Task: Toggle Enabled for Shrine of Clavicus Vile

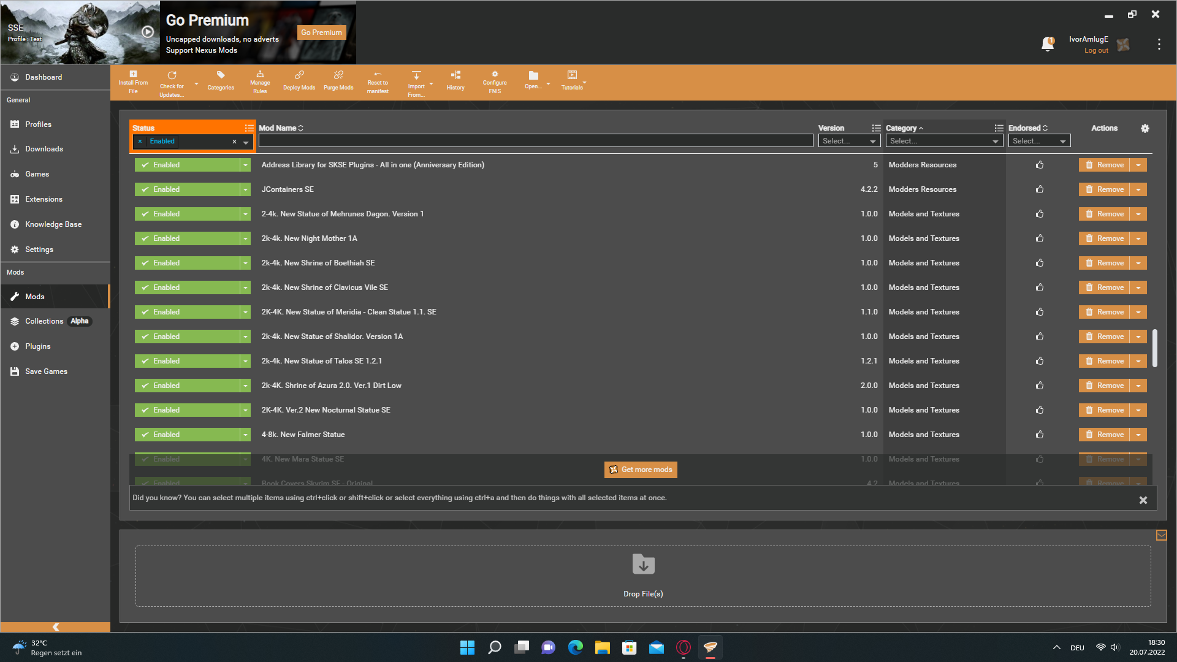Action: (x=187, y=287)
